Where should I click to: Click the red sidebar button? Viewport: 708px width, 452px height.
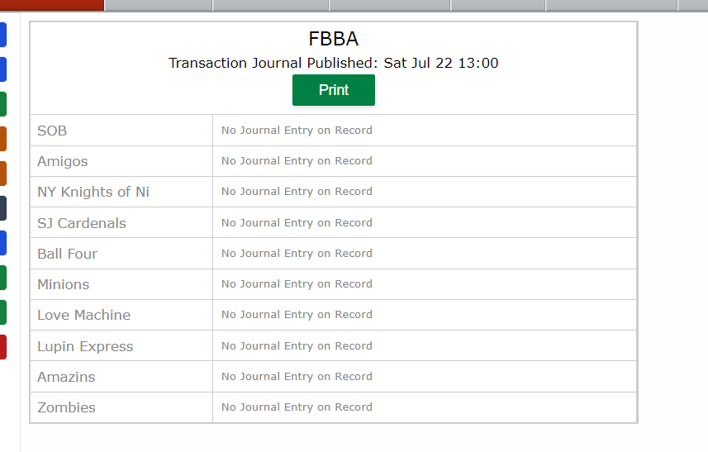click(3, 347)
